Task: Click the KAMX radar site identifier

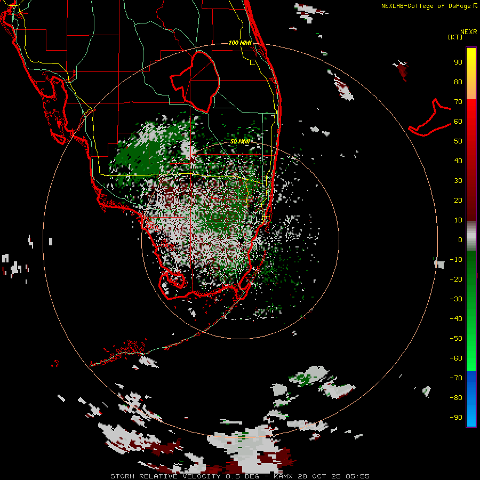Action: click(x=283, y=476)
